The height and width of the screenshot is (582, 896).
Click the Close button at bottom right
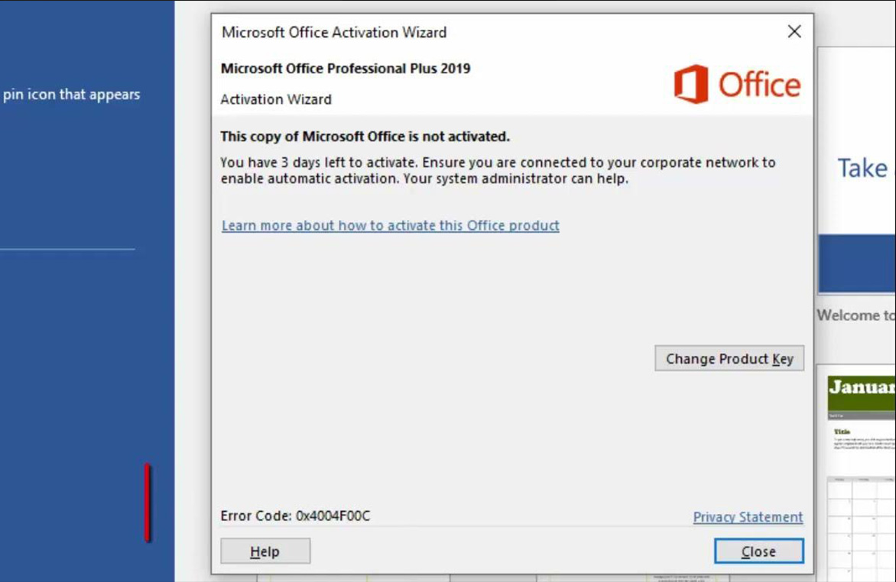758,551
